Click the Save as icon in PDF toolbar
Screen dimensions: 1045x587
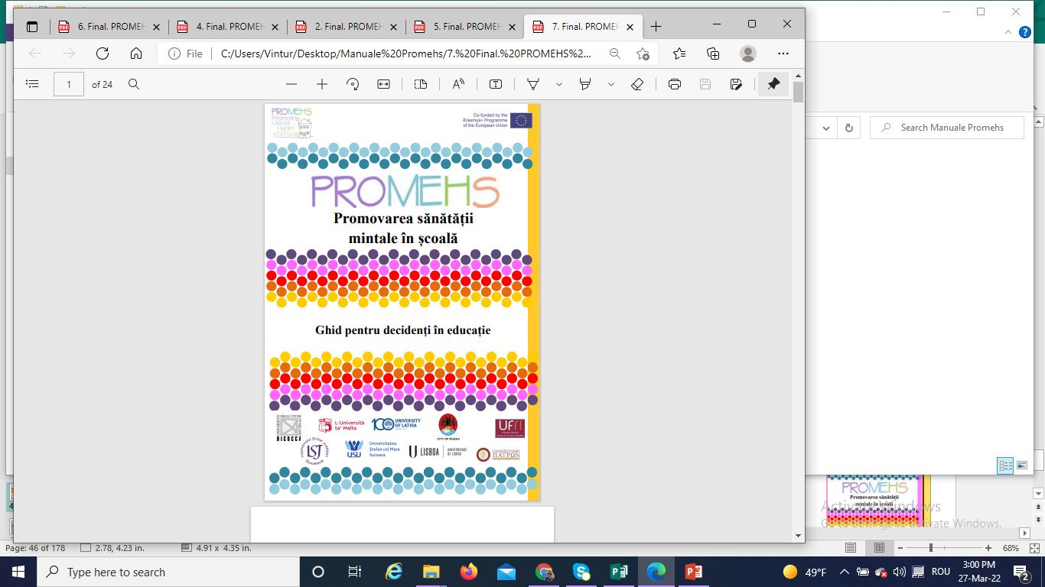[x=736, y=84]
